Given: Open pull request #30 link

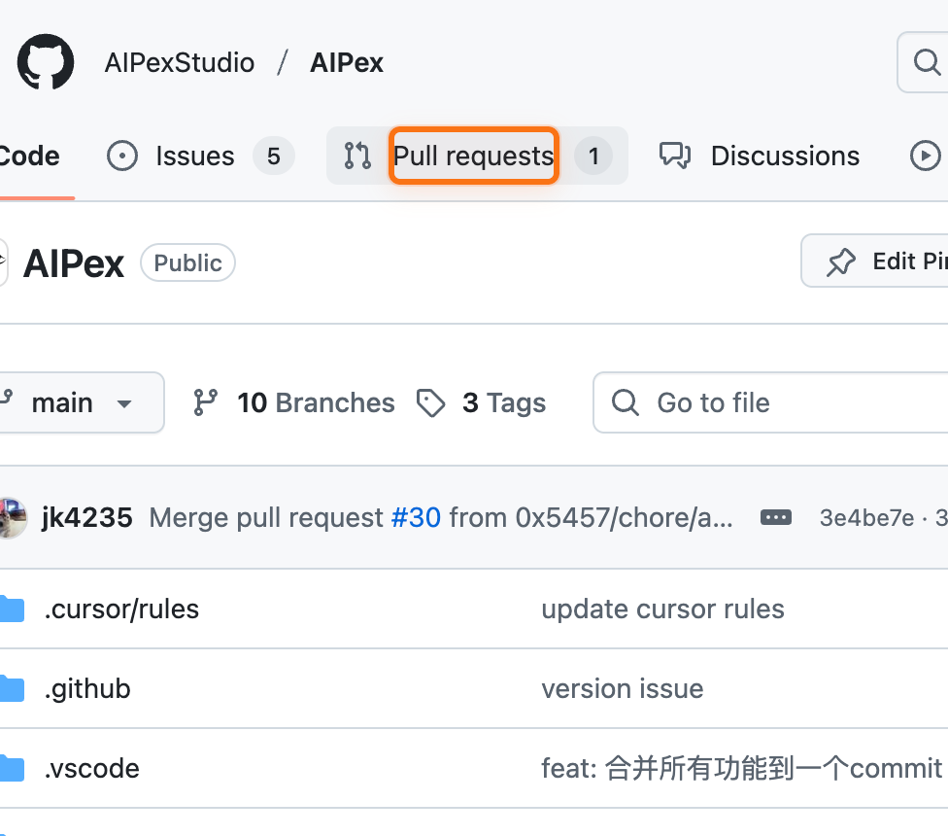Looking at the screenshot, I should pos(416,517).
